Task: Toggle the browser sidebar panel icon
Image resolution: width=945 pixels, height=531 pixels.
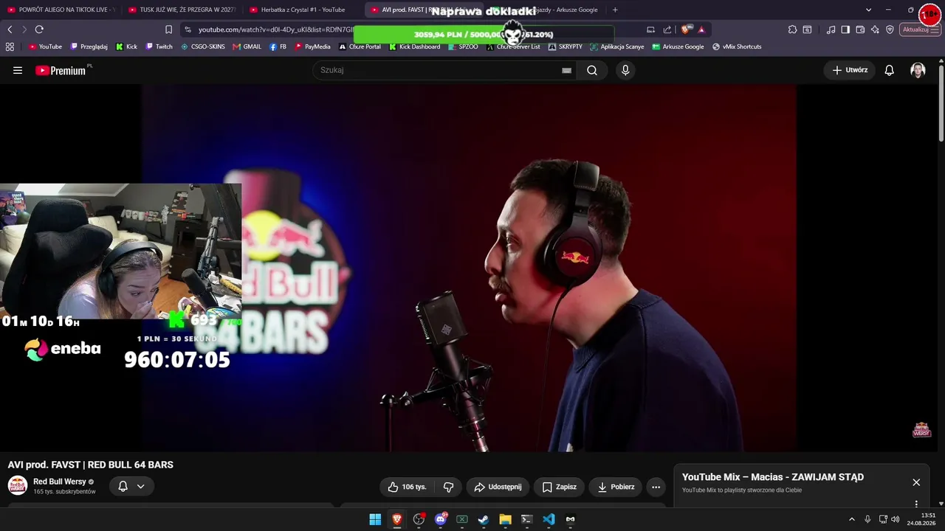Action: click(x=845, y=29)
